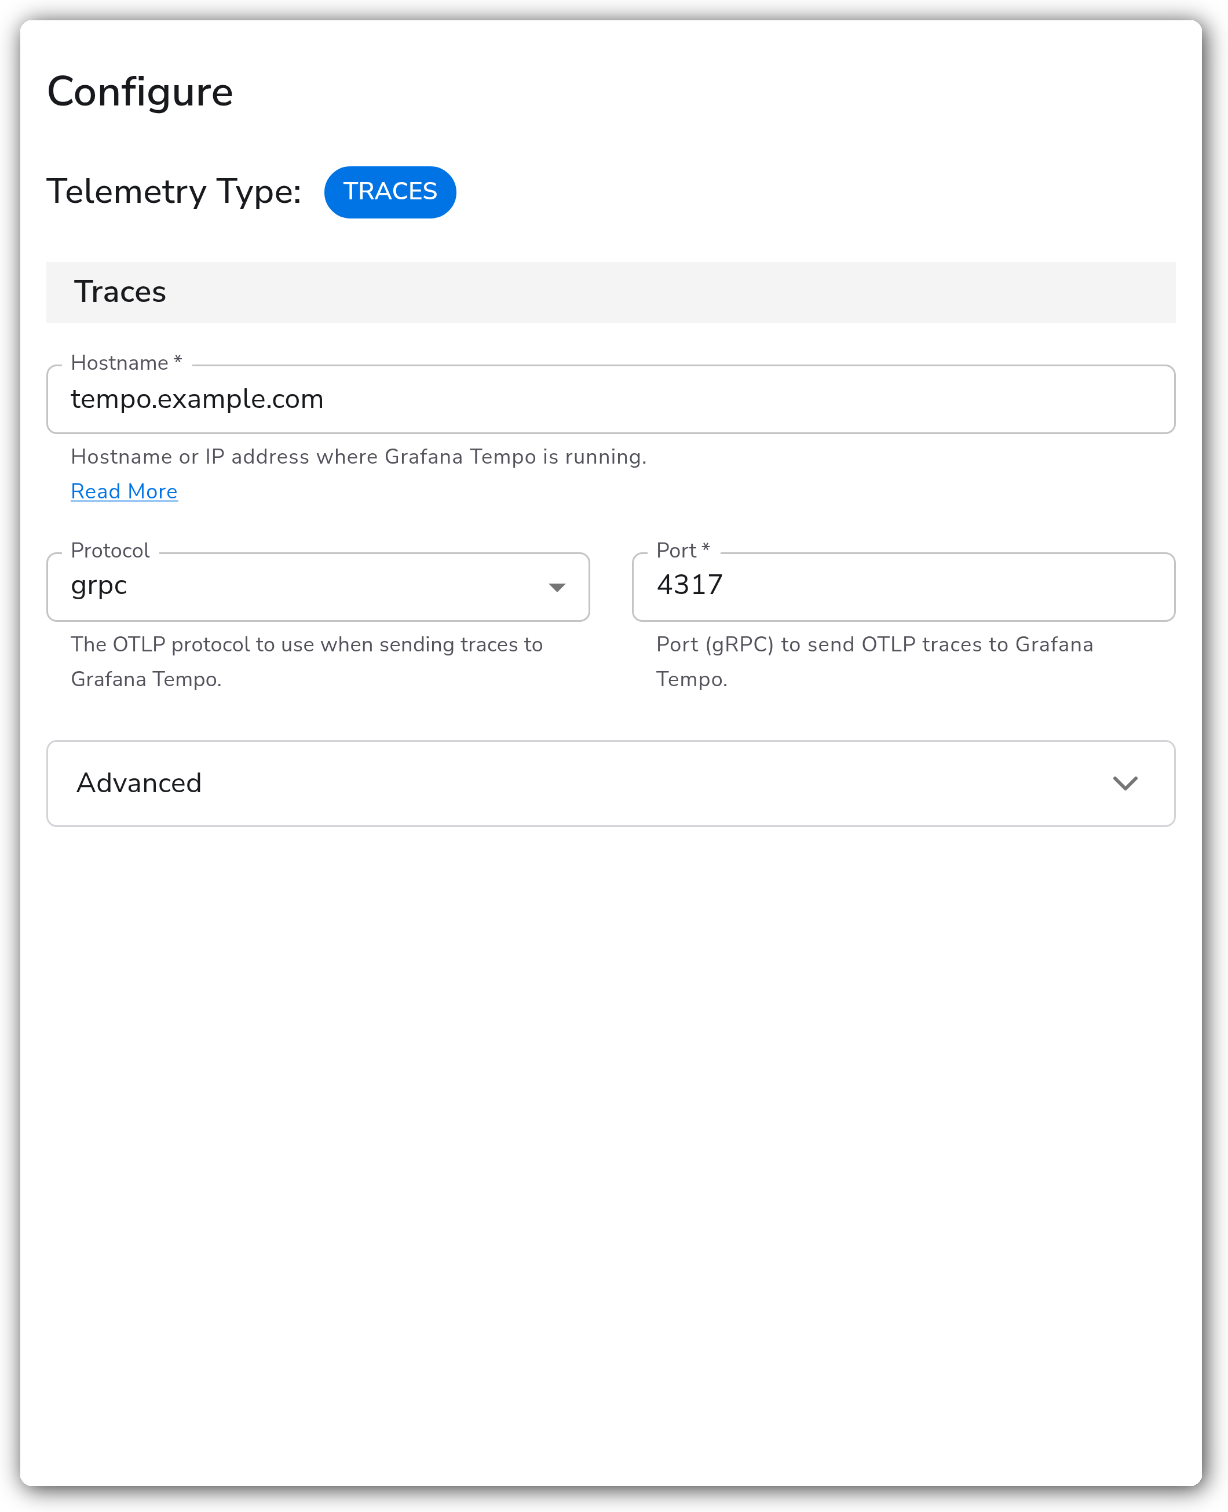Open the Protocol dropdown showing grpc
This screenshot has height=1512, width=1228.
(317, 586)
